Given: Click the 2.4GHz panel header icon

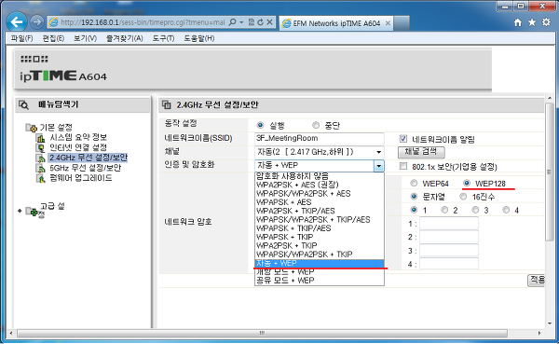Looking at the screenshot, I should click(x=167, y=104).
